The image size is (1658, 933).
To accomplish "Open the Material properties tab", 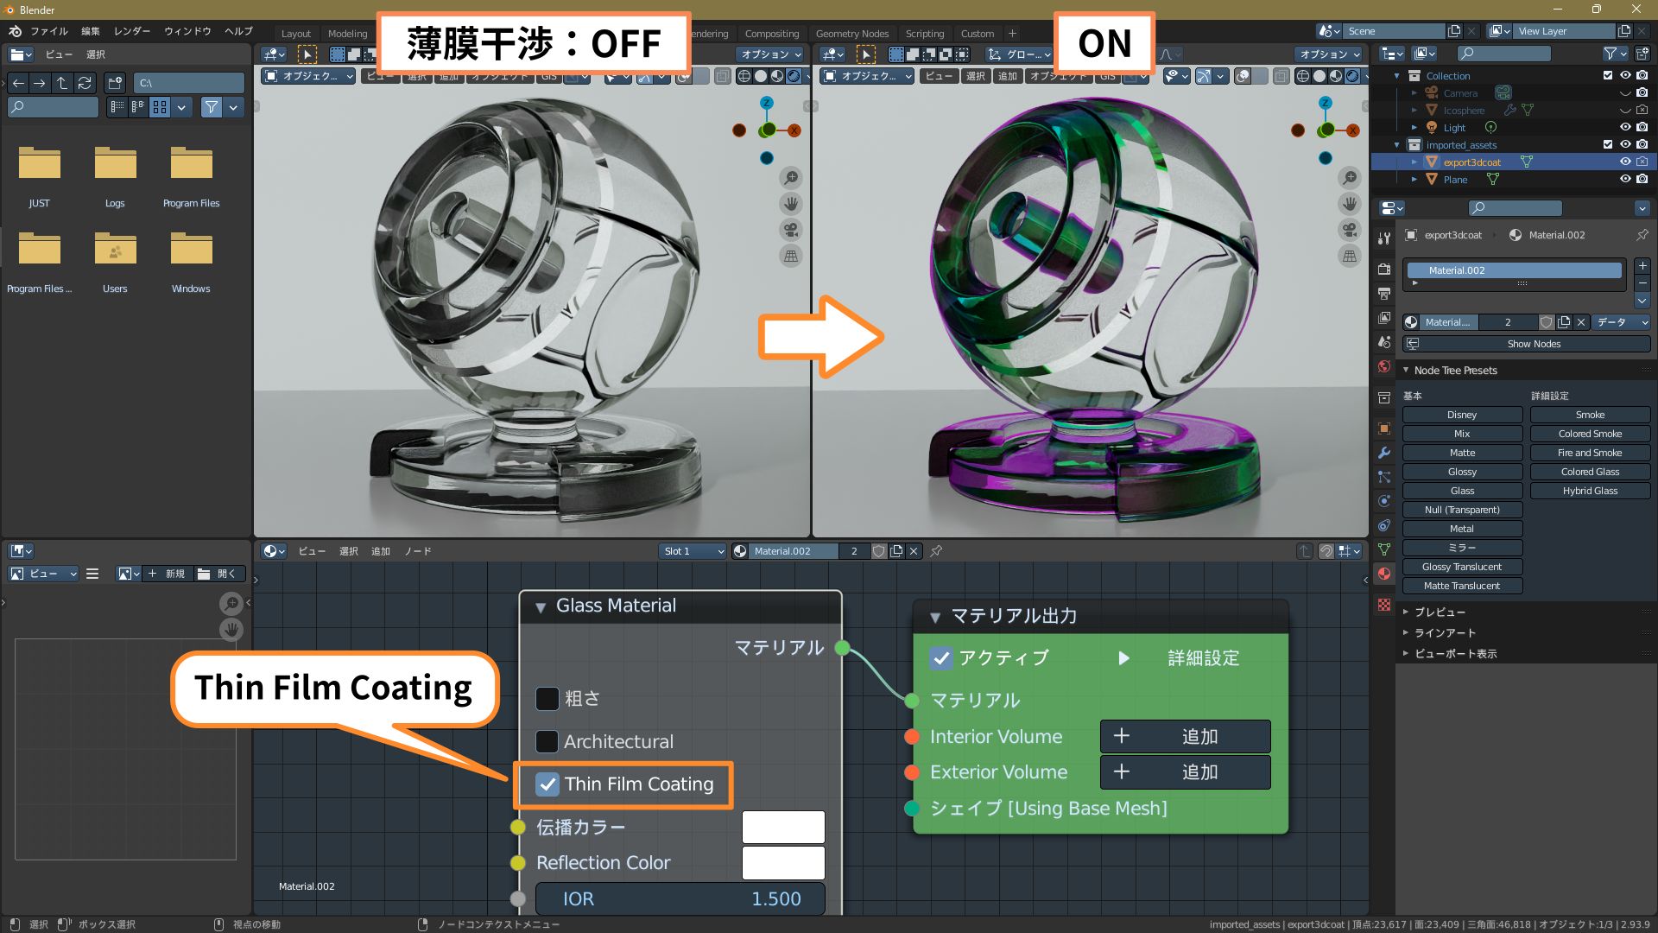I will tap(1384, 574).
